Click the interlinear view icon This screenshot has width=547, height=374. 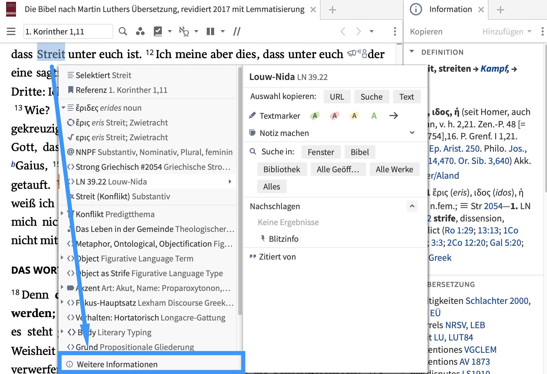point(184,31)
